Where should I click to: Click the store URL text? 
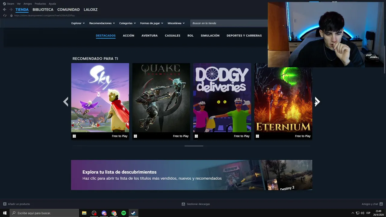click(44, 15)
